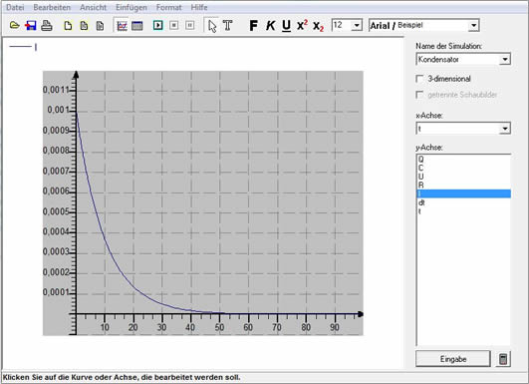Click the blue curve legend label I

[36, 47]
